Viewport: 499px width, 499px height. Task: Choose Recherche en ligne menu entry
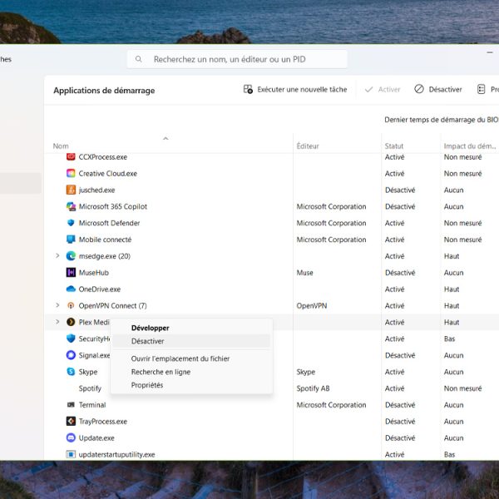point(191,372)
